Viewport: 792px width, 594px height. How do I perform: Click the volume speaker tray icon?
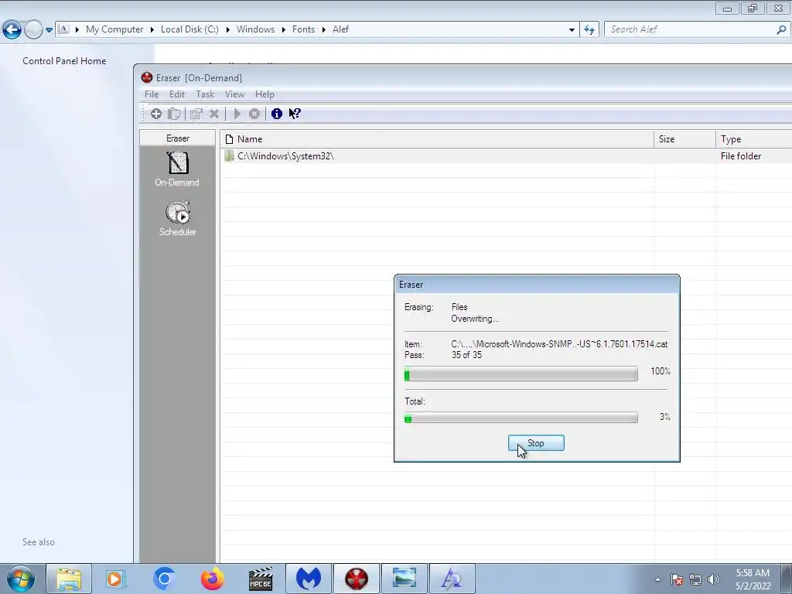tap(714, 579)
